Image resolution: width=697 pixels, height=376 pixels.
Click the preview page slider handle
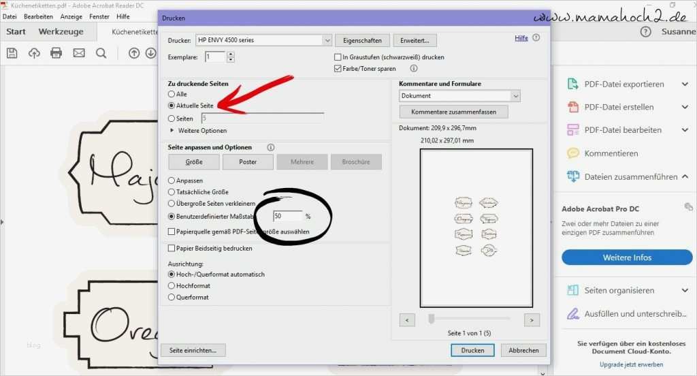[x=431, y=319]
